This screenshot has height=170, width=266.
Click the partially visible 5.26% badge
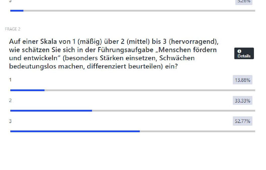244,2
